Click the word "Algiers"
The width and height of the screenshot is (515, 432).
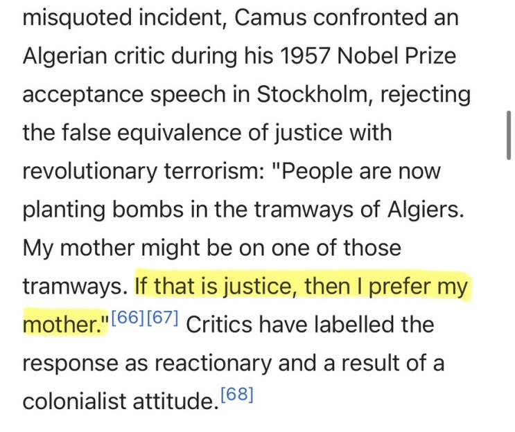421,209
